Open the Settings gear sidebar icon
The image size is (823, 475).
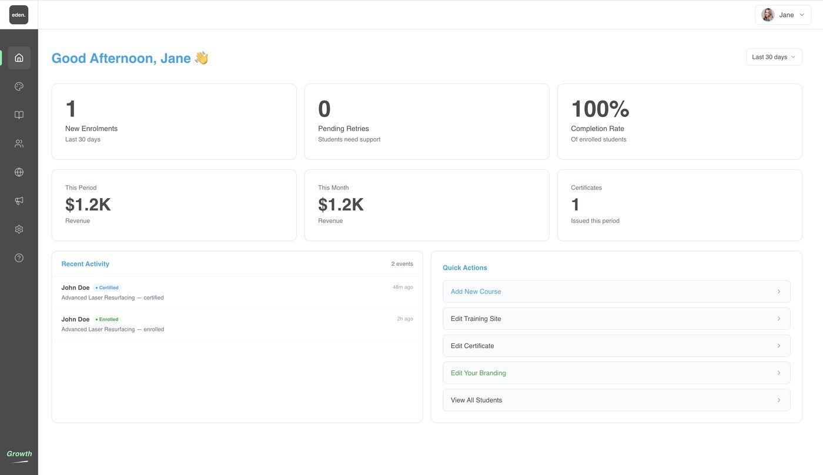coord(19,229)
